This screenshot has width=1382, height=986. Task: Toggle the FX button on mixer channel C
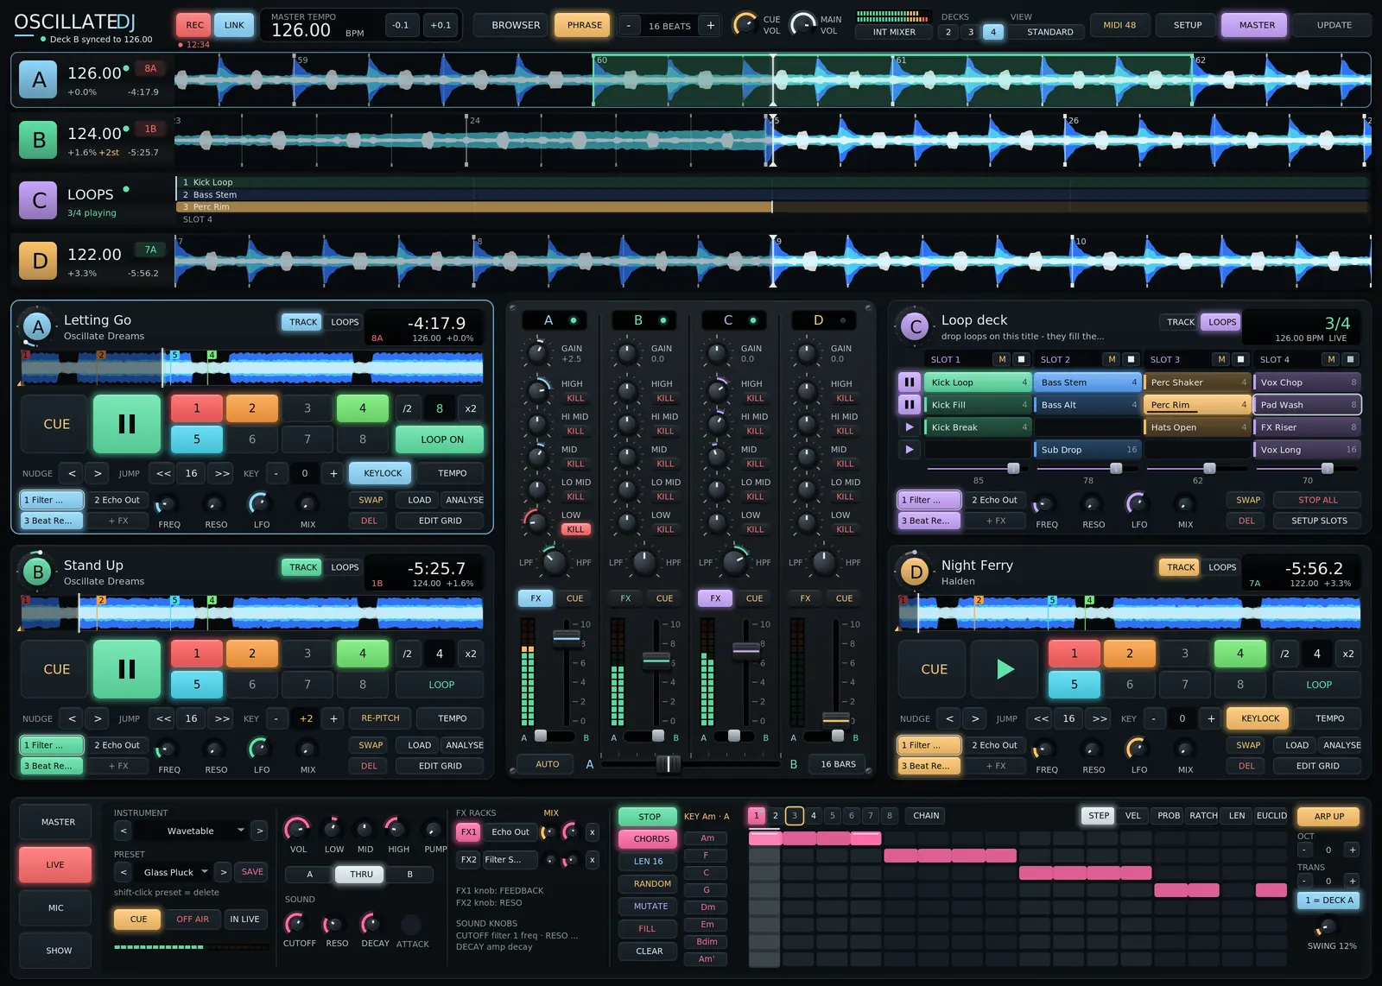coord(715,598)
